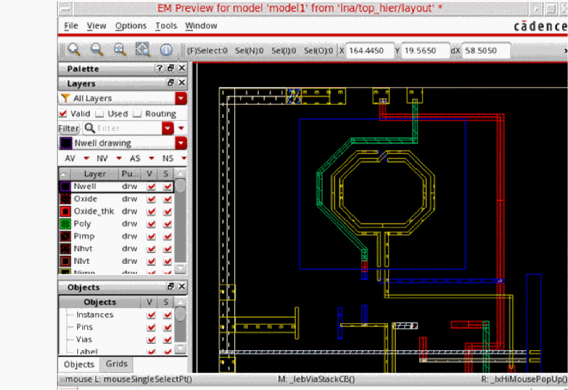Open the blue info properties icon
Image resolution: width=568 pixels, height=390 pixels.
[x=166, y=50]
